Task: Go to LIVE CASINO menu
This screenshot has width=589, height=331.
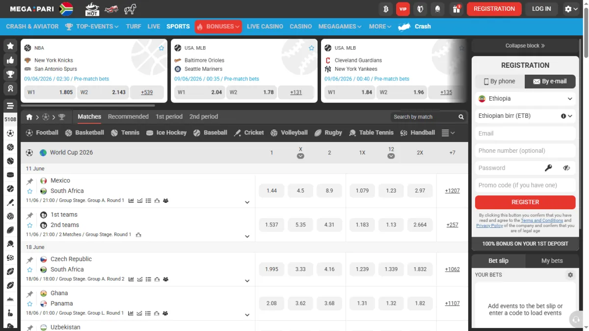Action: click(x=265, y=27)
